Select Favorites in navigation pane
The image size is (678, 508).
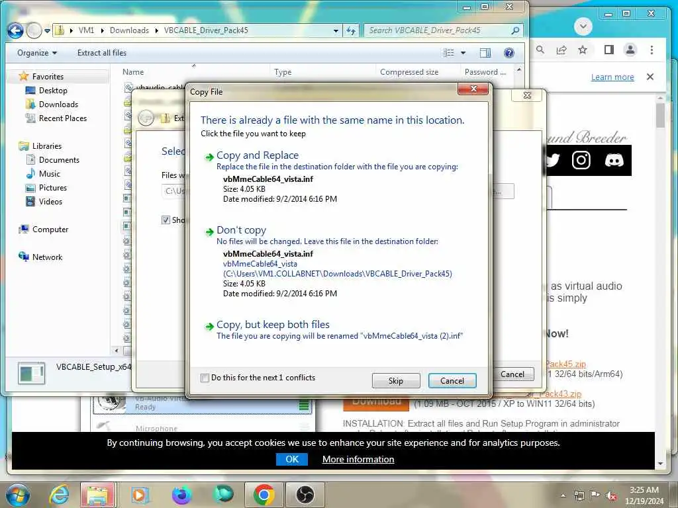(x=48, y=77)
